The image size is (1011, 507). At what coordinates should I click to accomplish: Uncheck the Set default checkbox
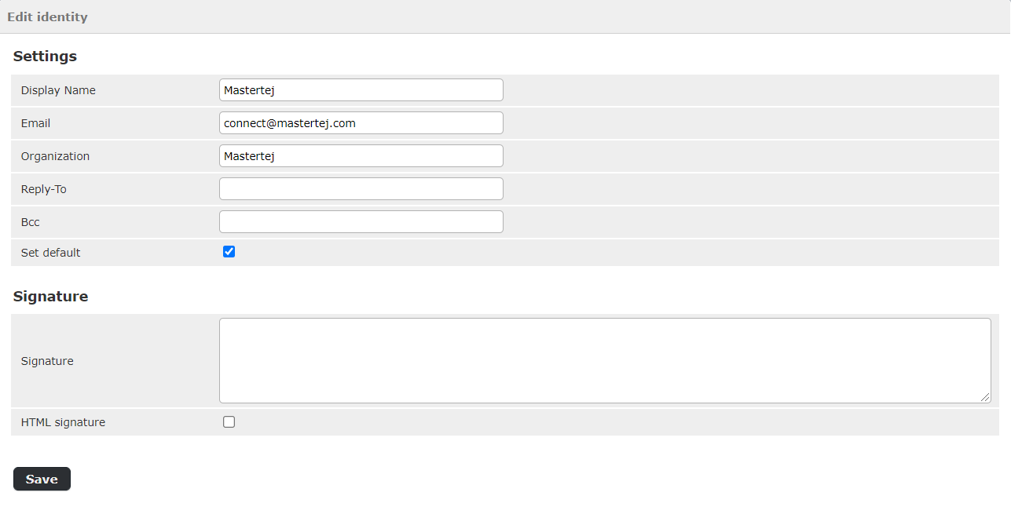tap(229, 252)
